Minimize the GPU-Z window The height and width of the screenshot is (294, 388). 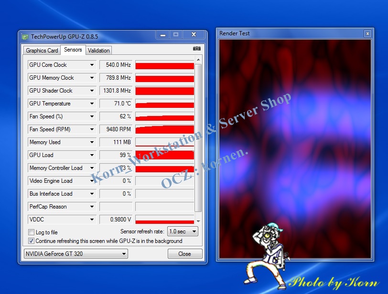pyautogui.click(x=163, y=35)
